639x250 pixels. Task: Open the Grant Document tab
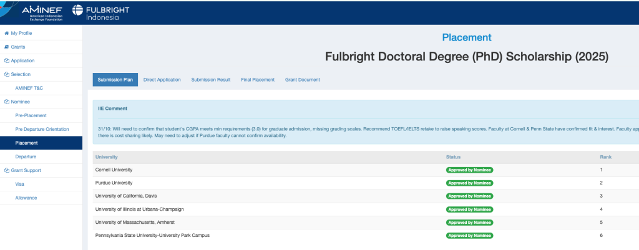(x=303, y=80)
